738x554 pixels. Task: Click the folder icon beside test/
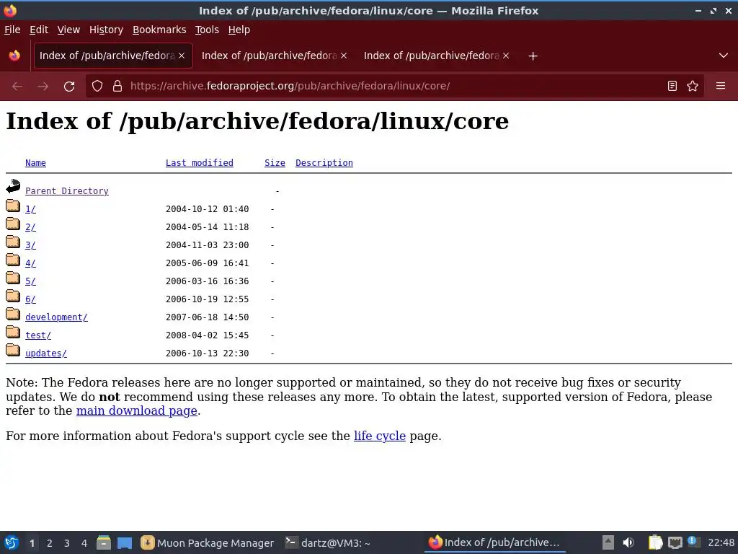13,332
